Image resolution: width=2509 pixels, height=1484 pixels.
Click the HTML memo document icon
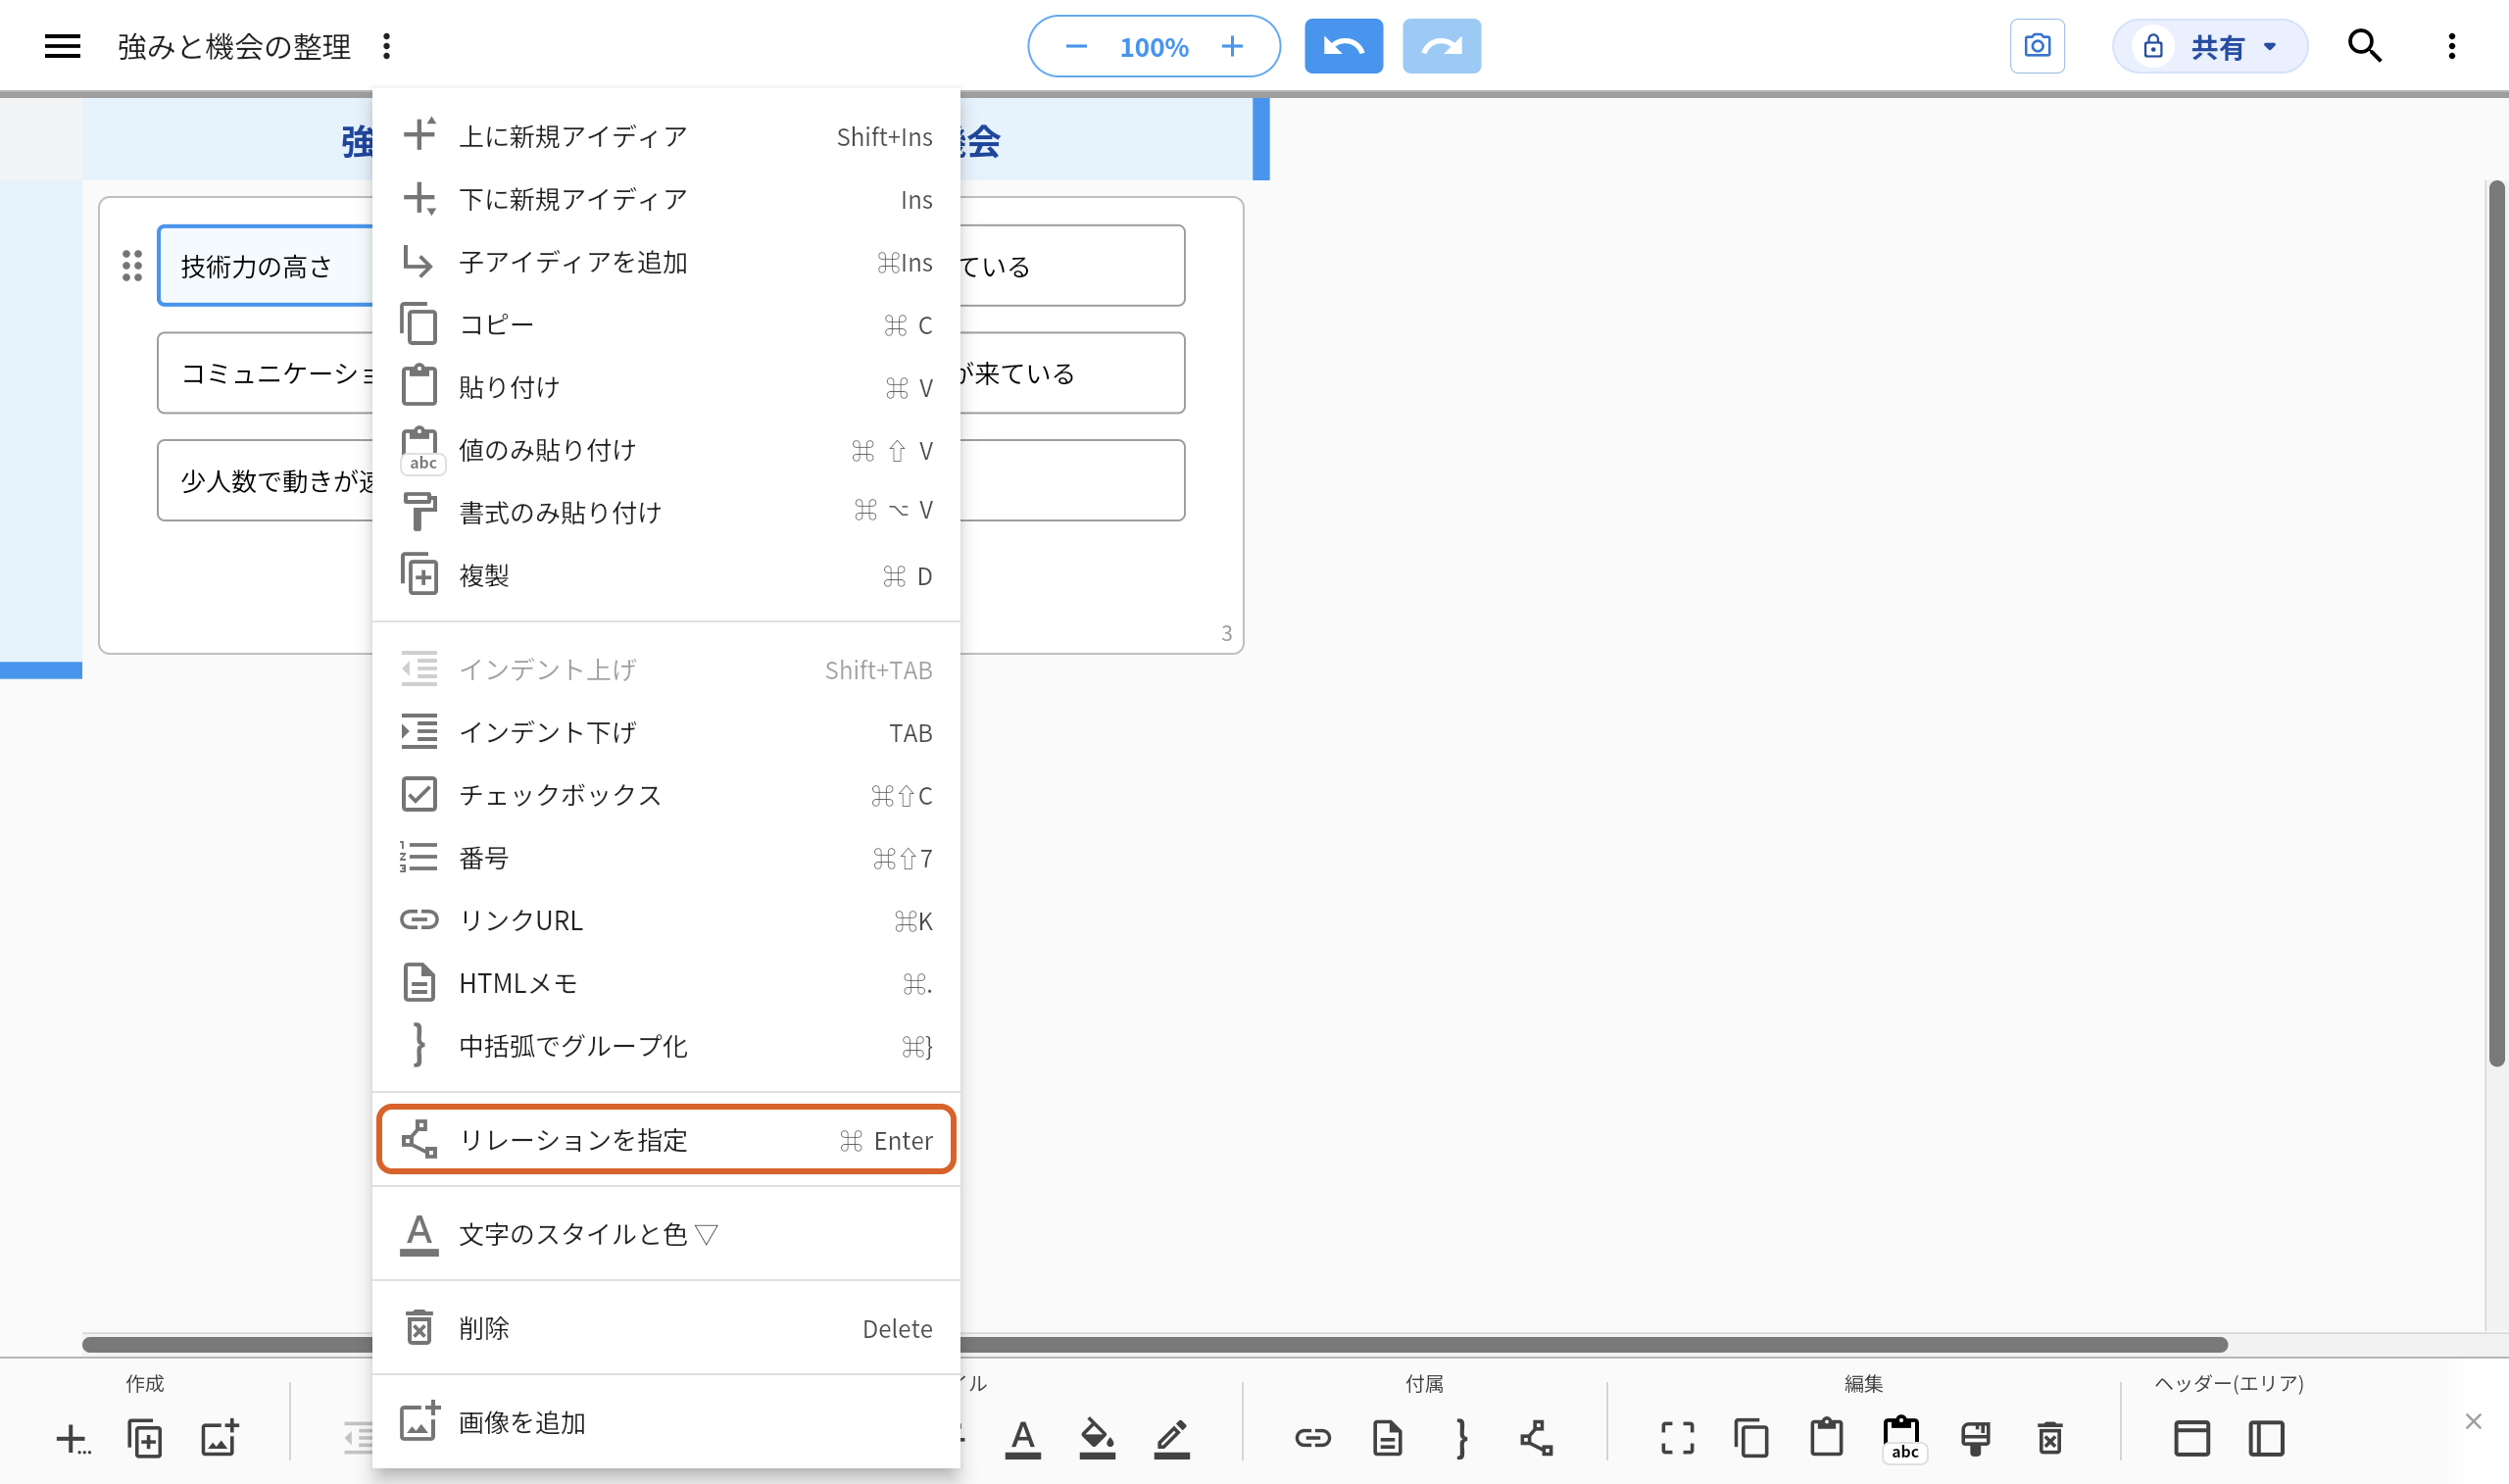(1388, 1439)
